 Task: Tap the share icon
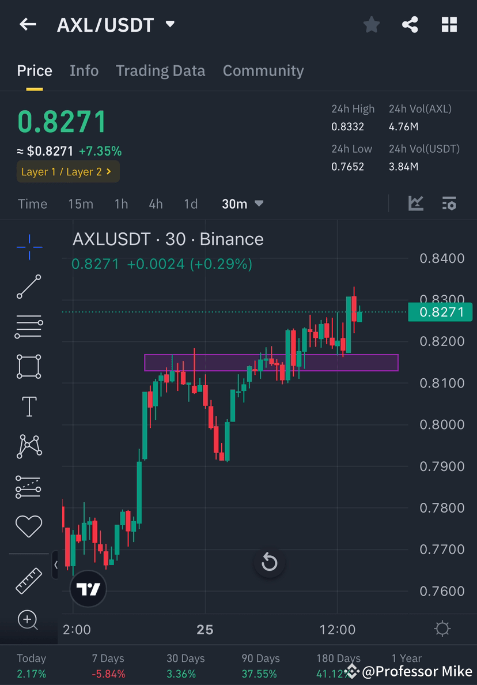coord(410,24)
